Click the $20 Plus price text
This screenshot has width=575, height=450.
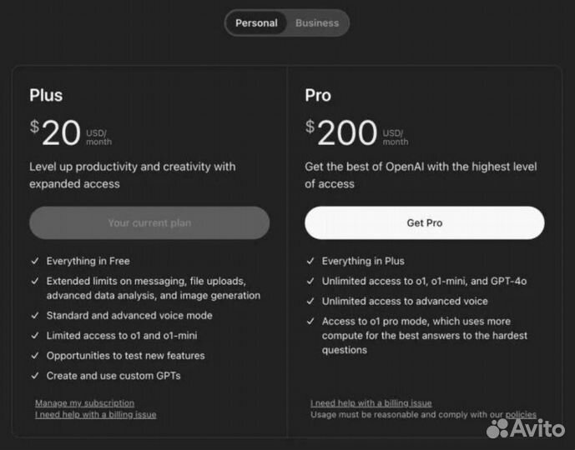(56, 132)
